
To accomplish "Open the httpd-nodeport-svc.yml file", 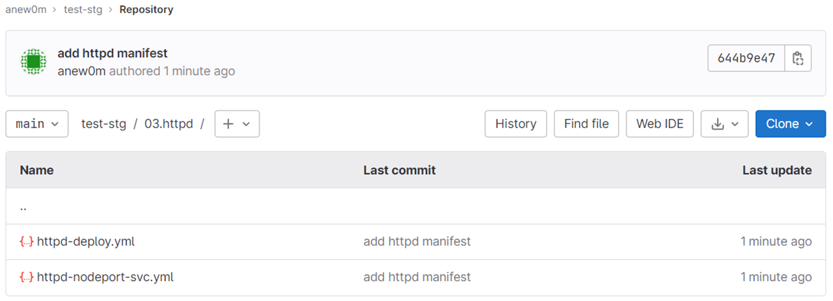I will click(105, 277).
